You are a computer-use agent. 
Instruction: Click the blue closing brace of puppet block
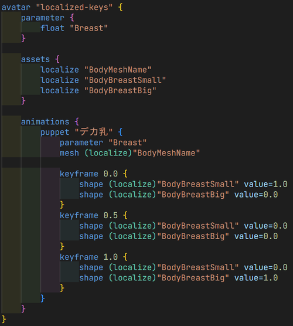pos(43,298)
